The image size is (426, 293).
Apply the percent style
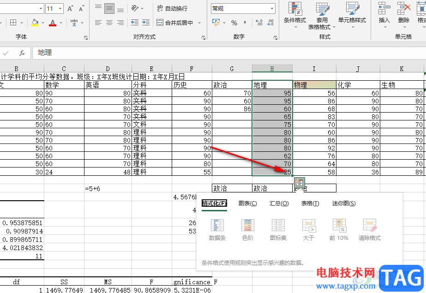(234, 23)
